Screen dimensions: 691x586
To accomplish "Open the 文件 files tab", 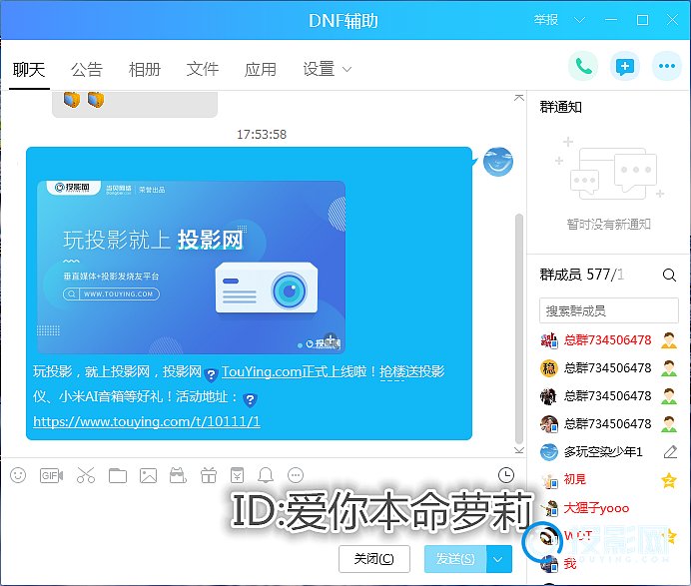I will [x=203, y=70].
